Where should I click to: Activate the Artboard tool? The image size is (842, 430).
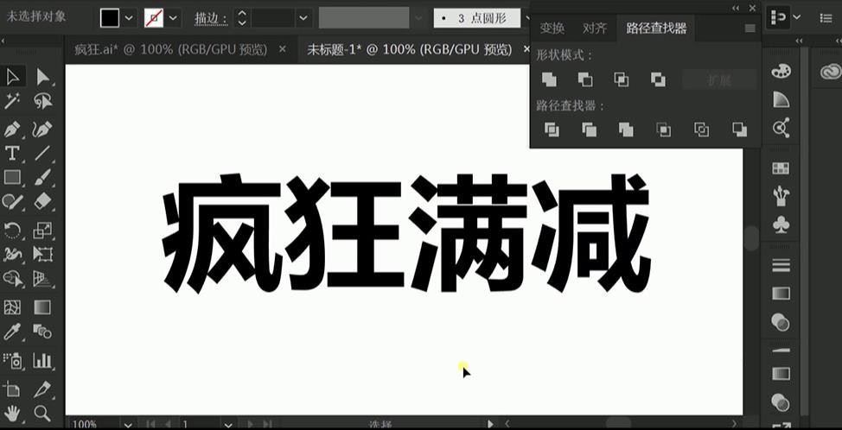click(12, 389)
